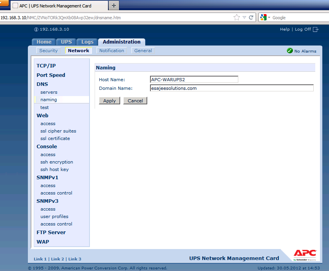The height and width of the screenshot is (271, 329).
Task: Click the Log Off exit icon
Action: (x=315, y=29)
